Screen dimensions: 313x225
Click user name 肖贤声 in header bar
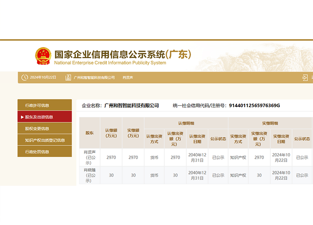pyautogui.click(x=128, y=78)
